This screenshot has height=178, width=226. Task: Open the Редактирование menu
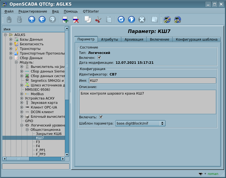tap(33, 11)
